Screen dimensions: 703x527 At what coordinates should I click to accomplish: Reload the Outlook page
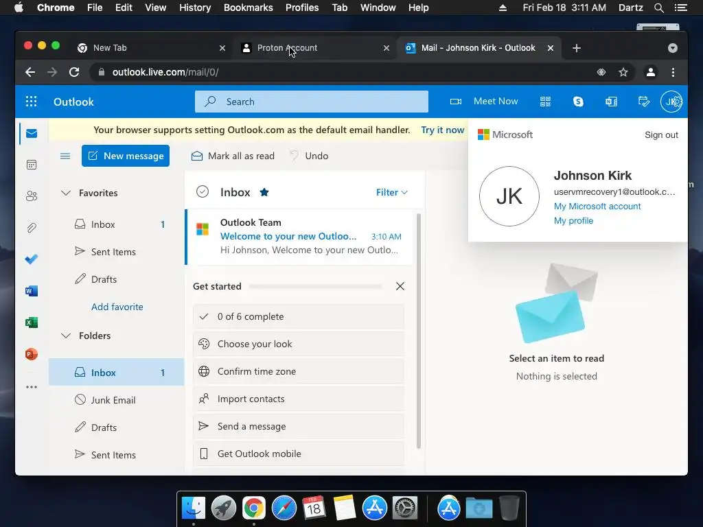coord(74,72)
